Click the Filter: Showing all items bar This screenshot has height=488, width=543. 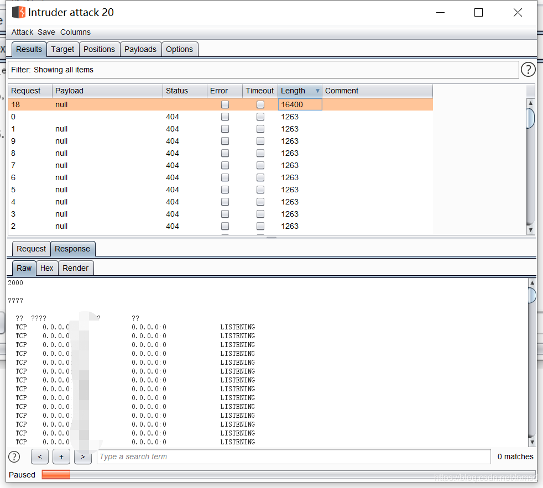coord(263,70)
